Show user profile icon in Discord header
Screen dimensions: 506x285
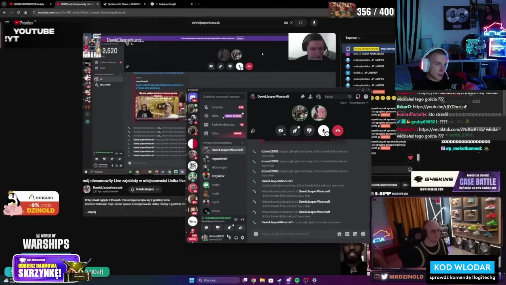coord(318,97)
